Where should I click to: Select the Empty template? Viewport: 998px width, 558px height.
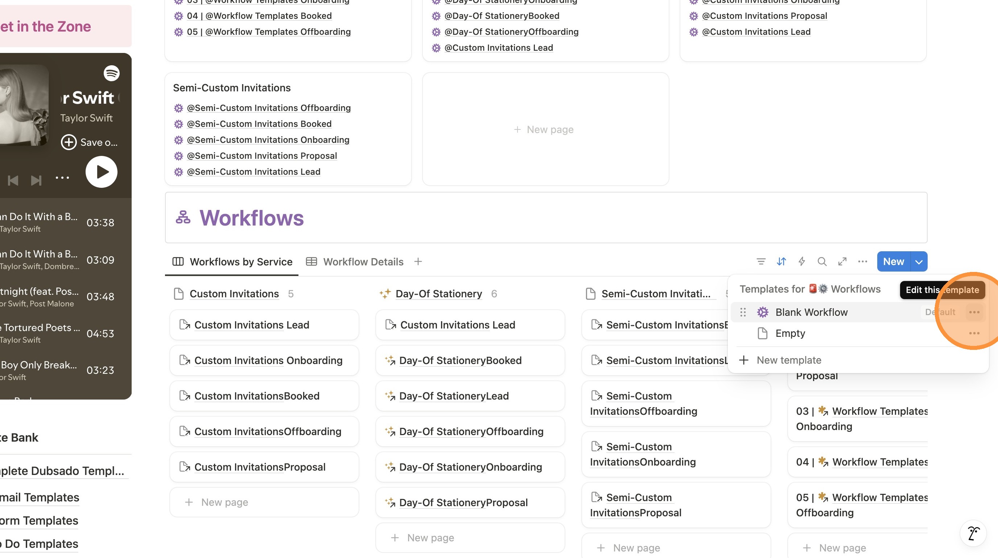(x=857, y=333)
